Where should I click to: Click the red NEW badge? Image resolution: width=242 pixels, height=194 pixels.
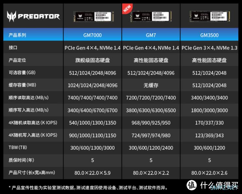[x=127, y=8]
